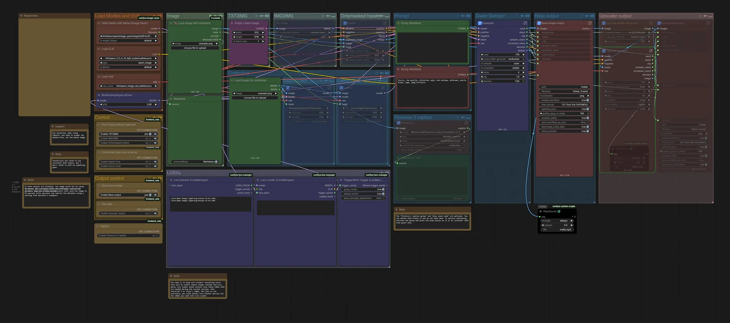Viewport: 730px width, 323px height.
Task: Open the type combo in Load CLIP node
Action: 128,62
